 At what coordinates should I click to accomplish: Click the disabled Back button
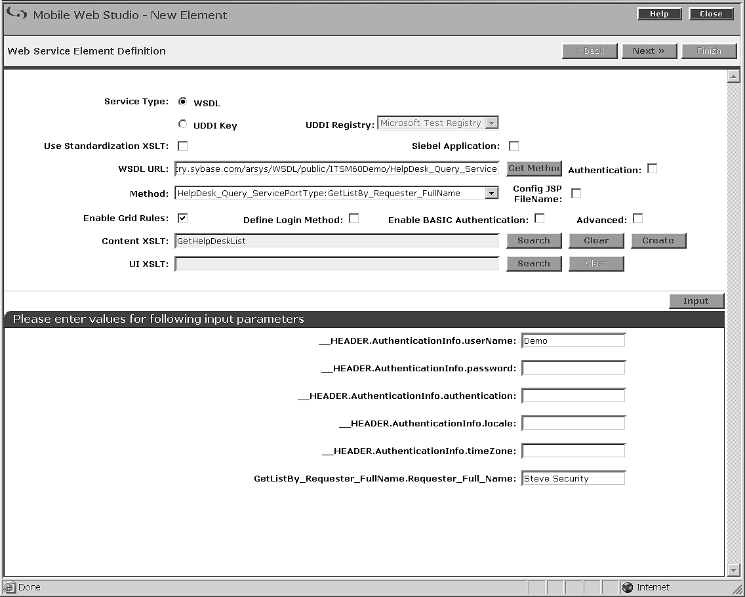click(x=590, y=51)
